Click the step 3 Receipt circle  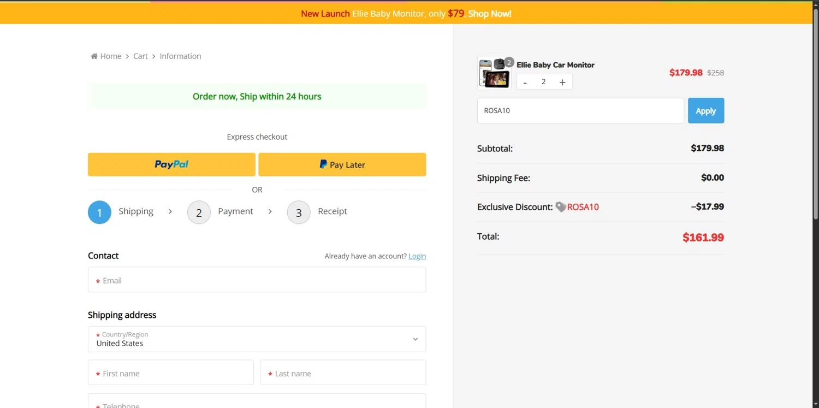click(299, 212)
